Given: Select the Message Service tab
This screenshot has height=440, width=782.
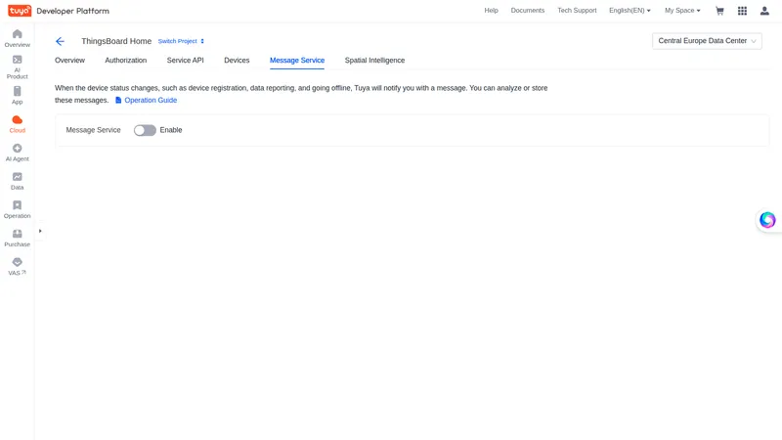Looking at the screenshot, I should click(297, 61).
